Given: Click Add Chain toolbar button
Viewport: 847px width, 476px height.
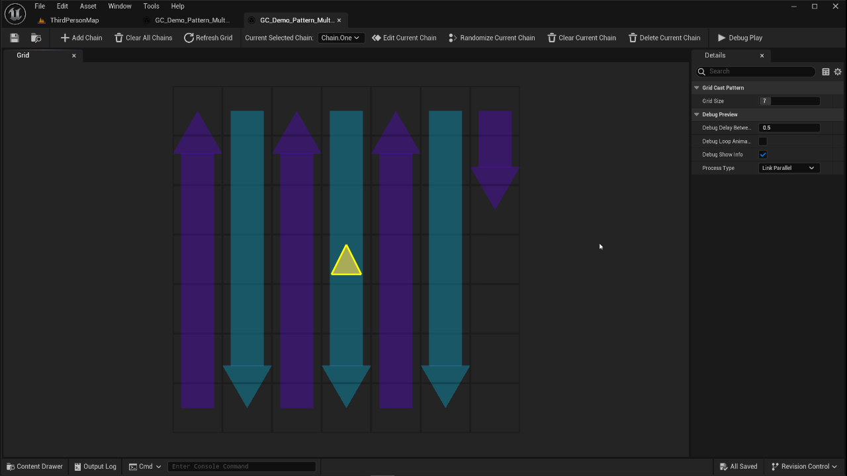Looking at the screenshot, I should [x=81, y=38].
